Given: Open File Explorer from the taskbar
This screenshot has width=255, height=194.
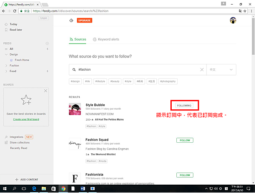Looking at the screenshot, I should 44,188.
